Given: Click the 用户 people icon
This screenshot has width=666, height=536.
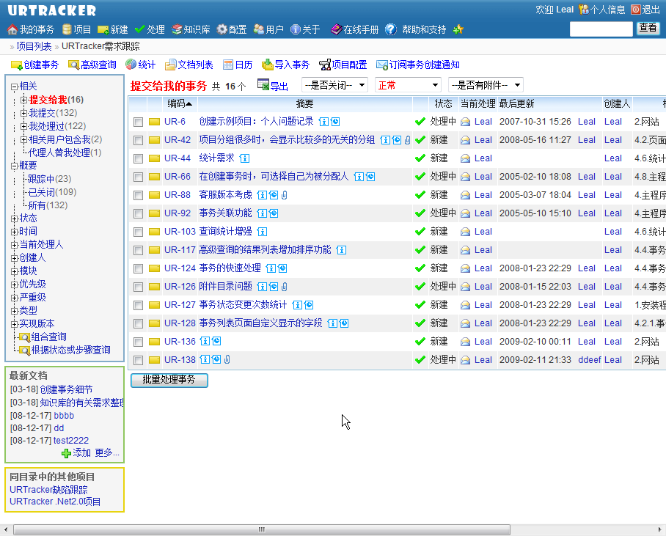Looking at the screenshot, I should click(x=259, y=29).
